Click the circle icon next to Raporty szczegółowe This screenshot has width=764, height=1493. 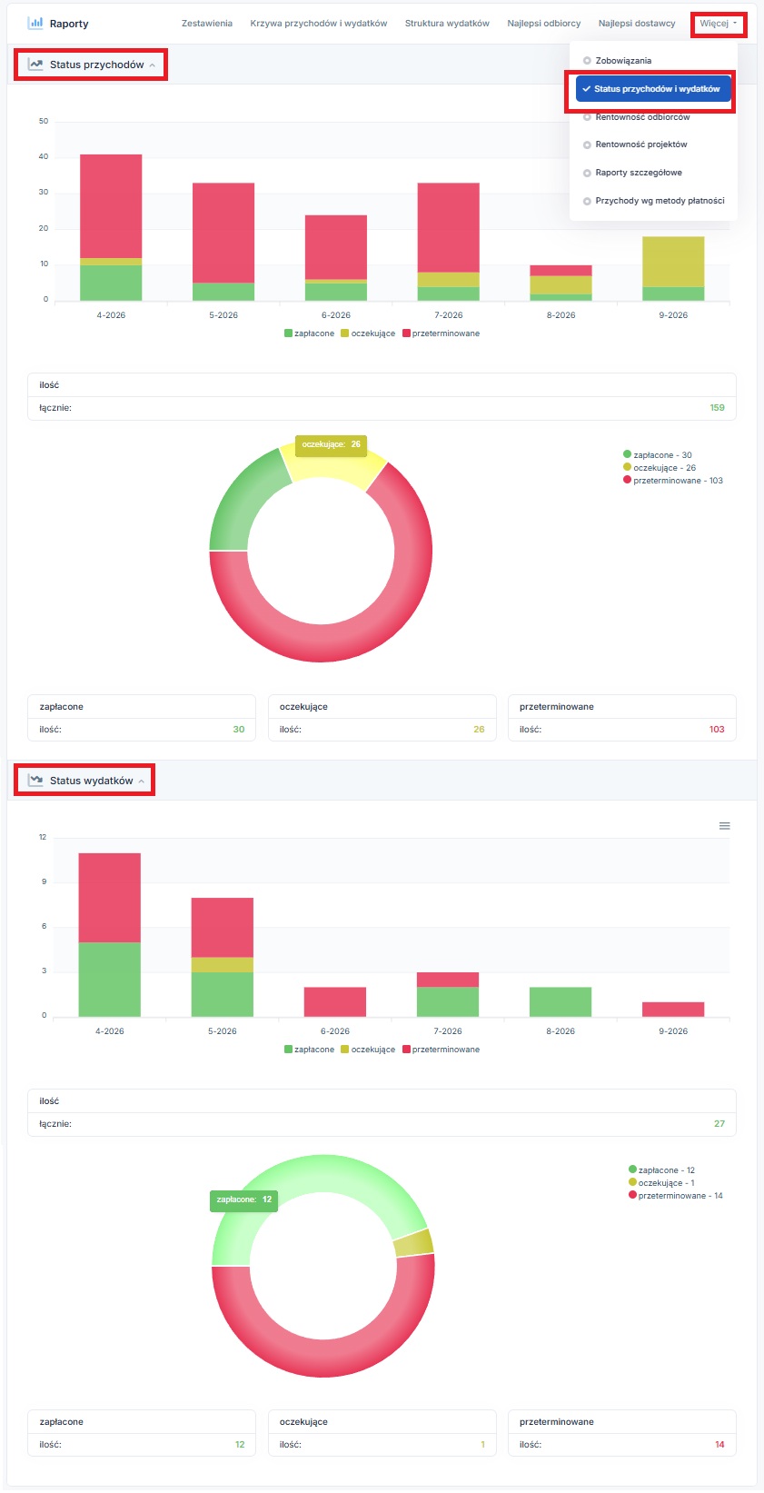pos(587,173)
